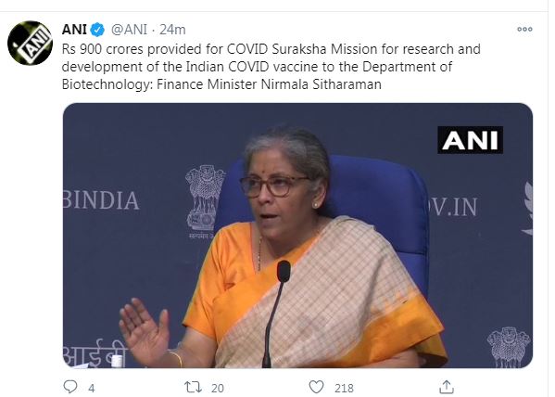Click the blue verified badge
This screenshot has height=397, width=555.
tap(97, 30)
